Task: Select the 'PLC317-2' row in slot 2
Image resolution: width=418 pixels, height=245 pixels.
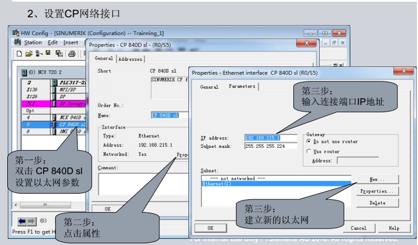Action: 54,83
